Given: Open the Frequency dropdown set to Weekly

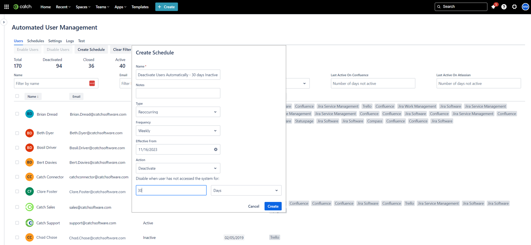Looking at the screenshot, I should (178, 131).
